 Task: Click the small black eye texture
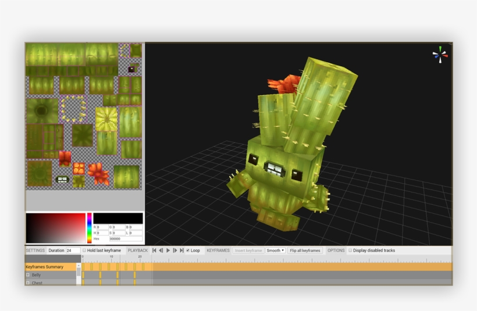[x=131, y=69]
